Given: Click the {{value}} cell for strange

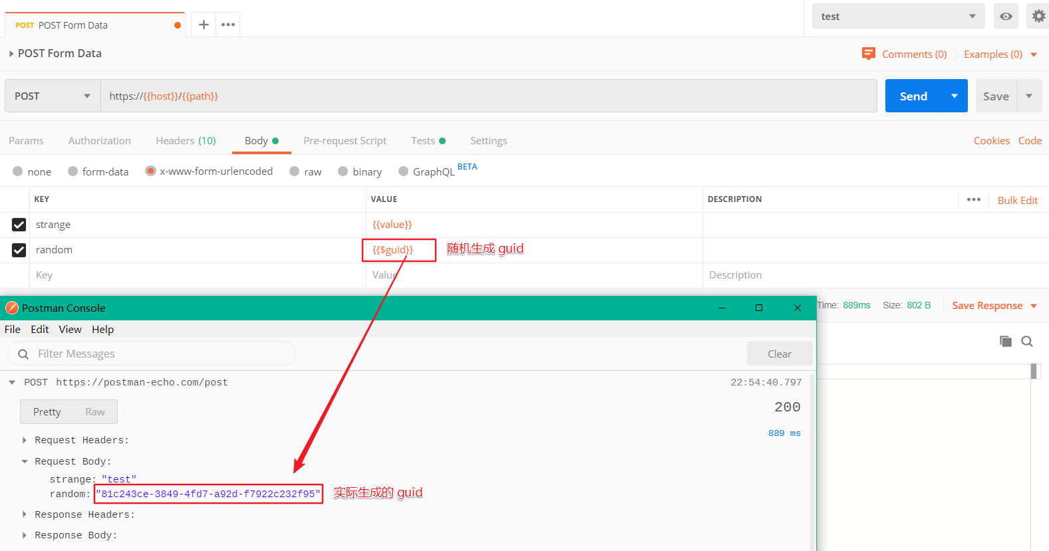Looking at the screenshot, I should [534, 225].
